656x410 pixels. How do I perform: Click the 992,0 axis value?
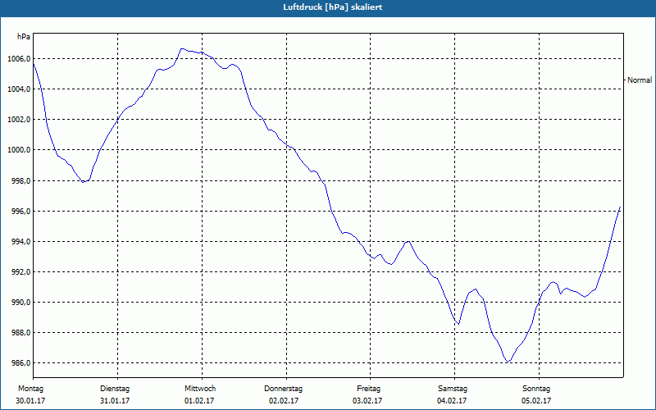point(21,272)
